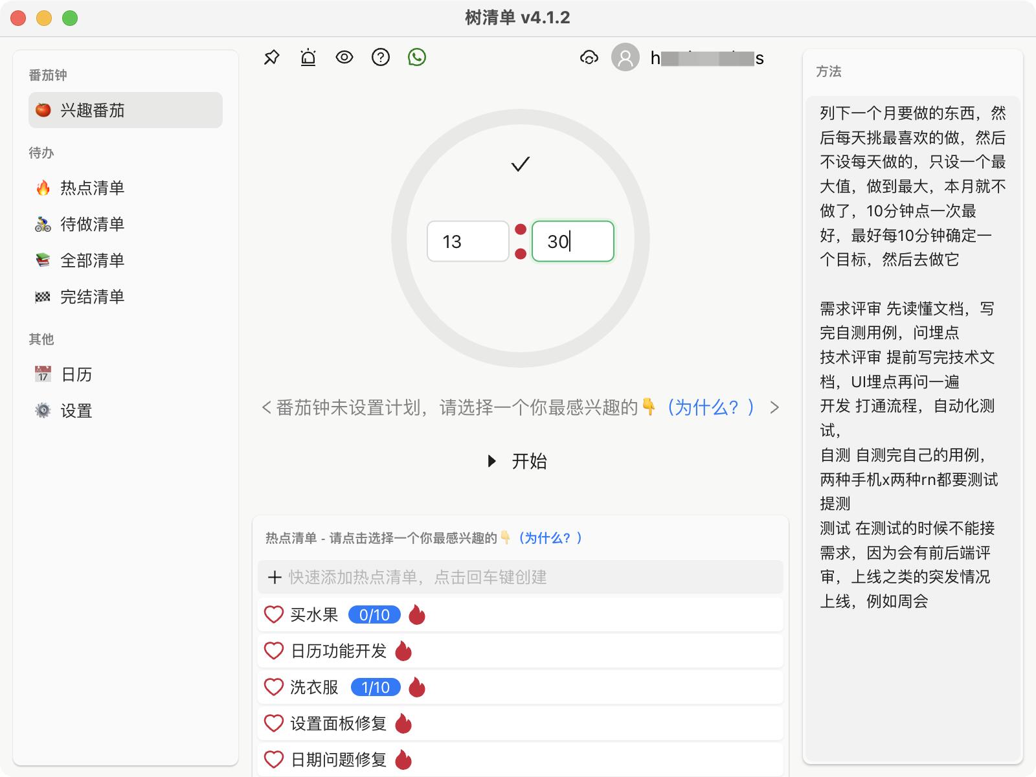Go to previous plan with left chevron
Screen dimensions: 1036x777
click(266, 407)
